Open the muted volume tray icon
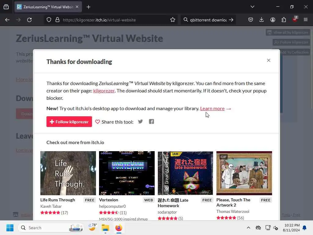Screen dimensions: 313x235 tap(276, 228)
